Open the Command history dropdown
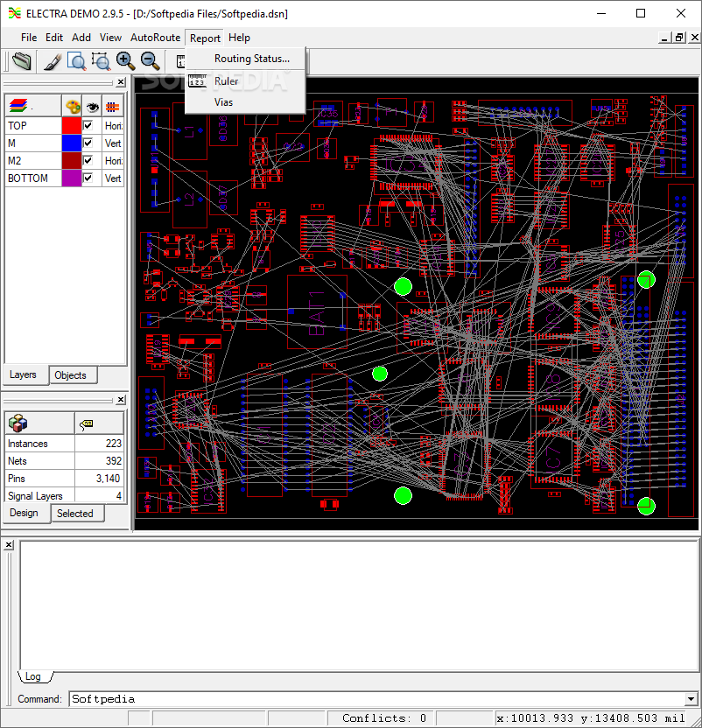 (x=691, y=698)
